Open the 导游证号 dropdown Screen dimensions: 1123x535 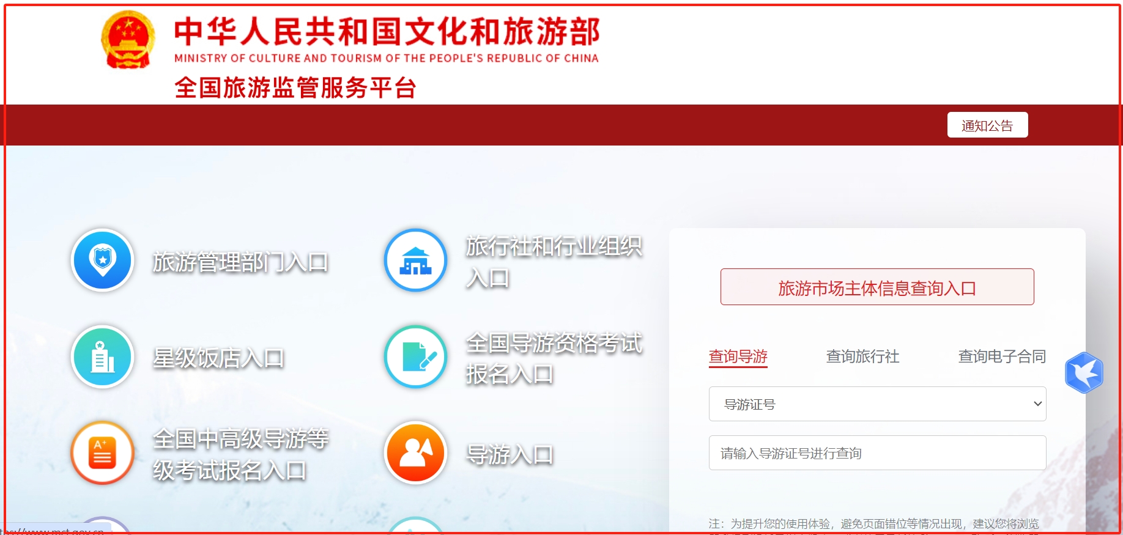pos(877,404)
